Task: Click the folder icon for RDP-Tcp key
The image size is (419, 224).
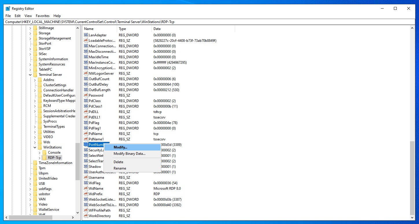Action: coord(44,158)
